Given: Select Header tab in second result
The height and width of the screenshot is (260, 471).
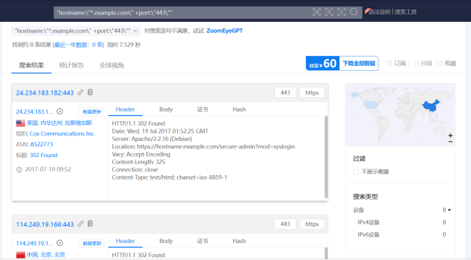Looking at the screenshot, I should pos(125,241).
